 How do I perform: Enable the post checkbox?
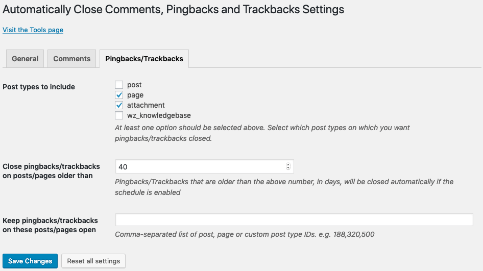(119, 85)
